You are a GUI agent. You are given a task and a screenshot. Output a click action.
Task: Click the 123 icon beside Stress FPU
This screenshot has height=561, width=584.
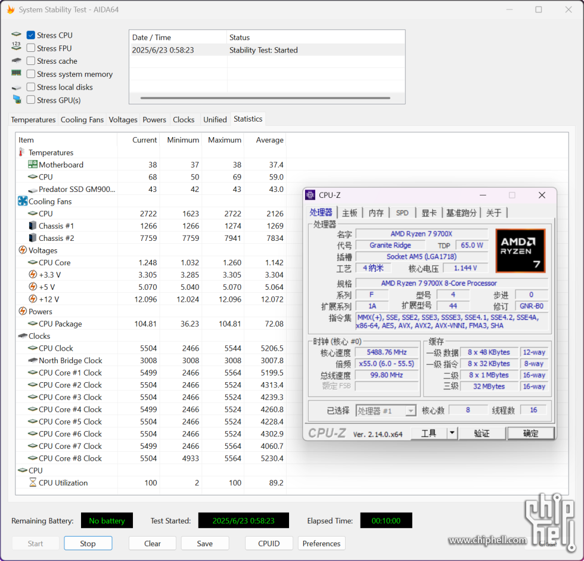[x=17, y=46]
